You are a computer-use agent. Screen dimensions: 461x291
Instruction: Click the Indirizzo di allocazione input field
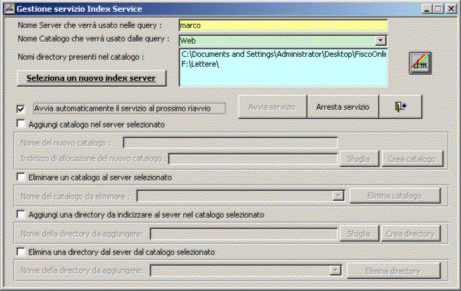click(253, 159)
